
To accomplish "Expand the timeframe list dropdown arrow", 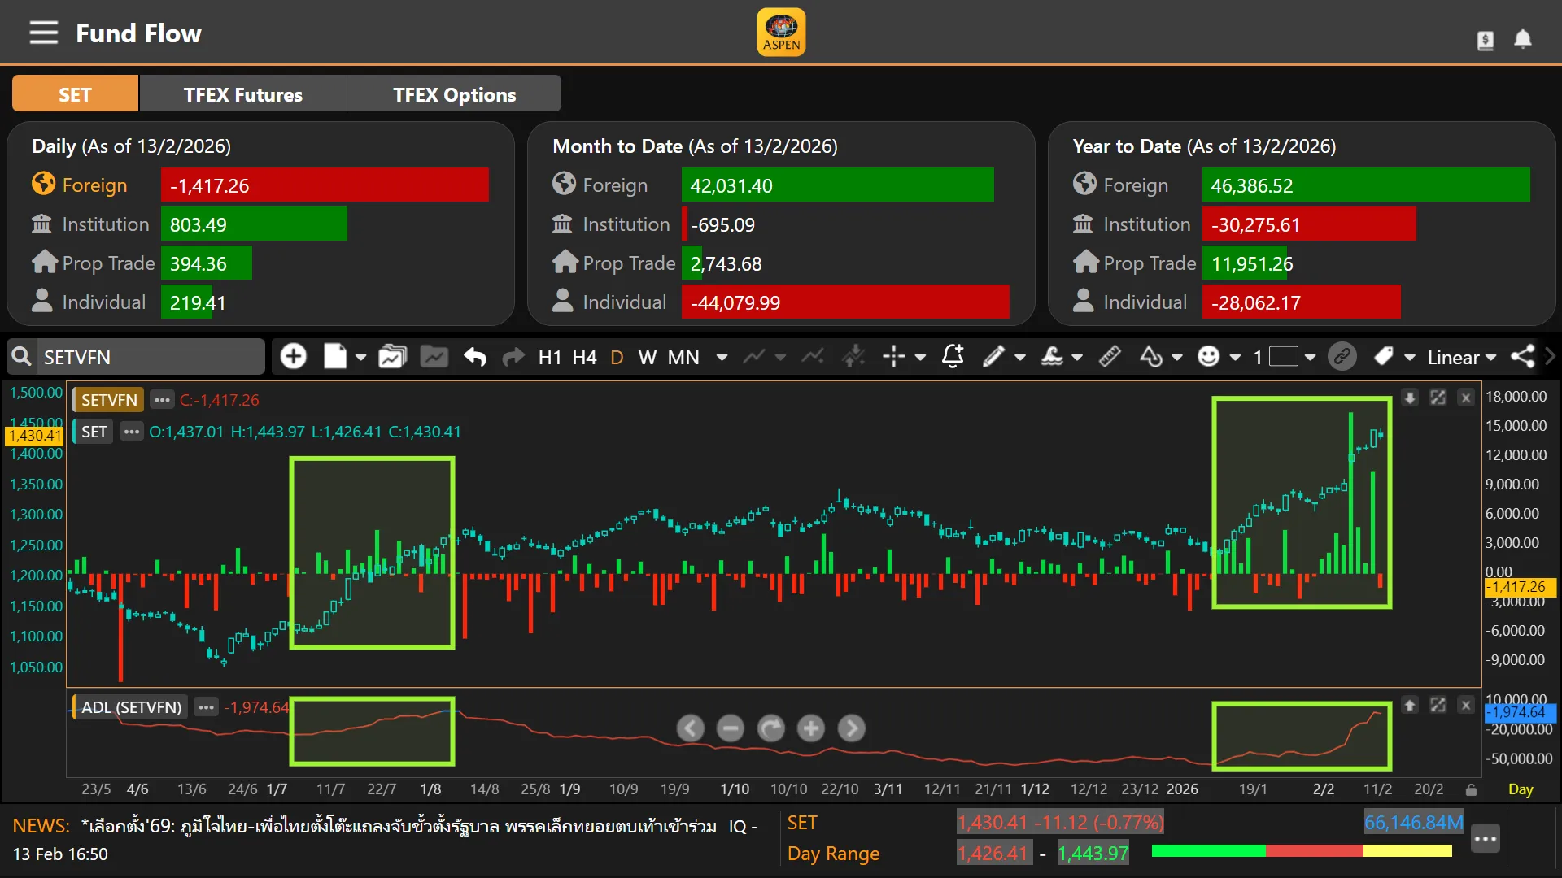I will [722, 357].
